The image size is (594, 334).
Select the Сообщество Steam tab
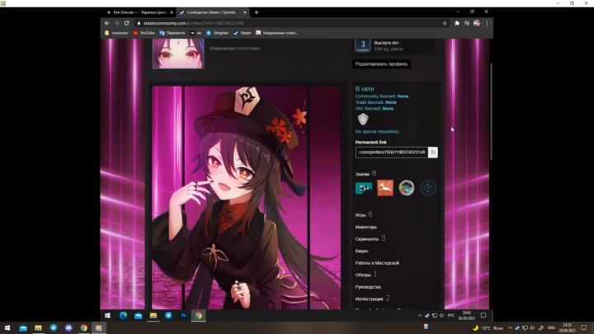pyautogui.click(x=210, y=12)
